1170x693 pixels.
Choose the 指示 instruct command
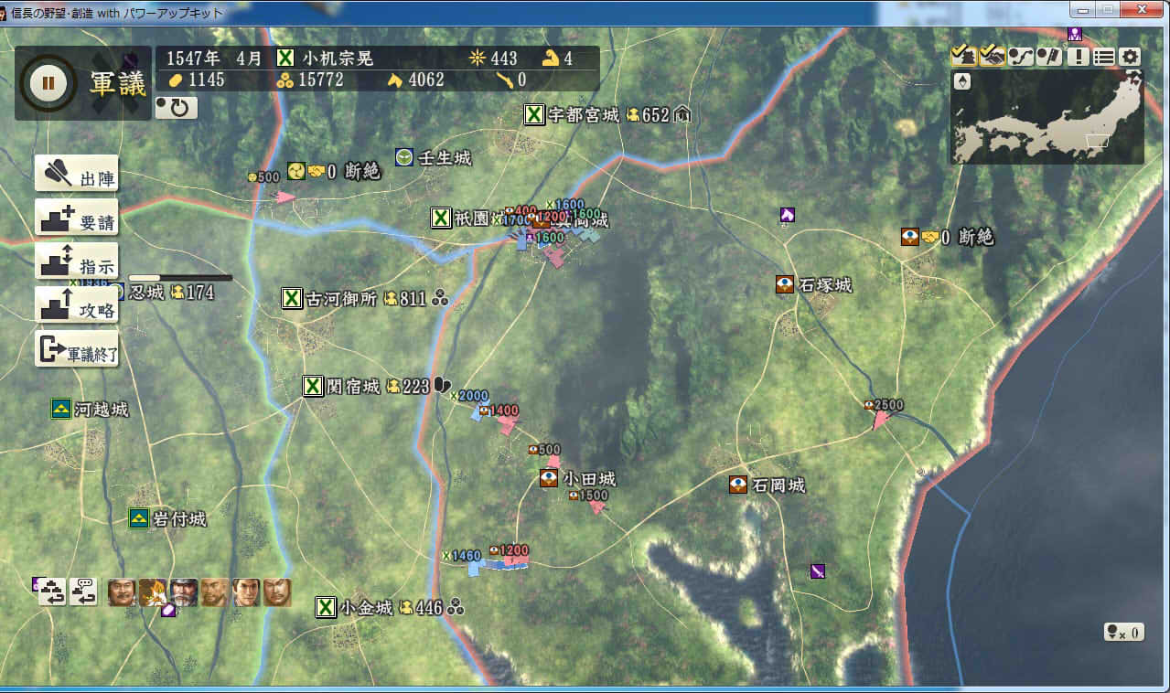click(x=77, y=261)
